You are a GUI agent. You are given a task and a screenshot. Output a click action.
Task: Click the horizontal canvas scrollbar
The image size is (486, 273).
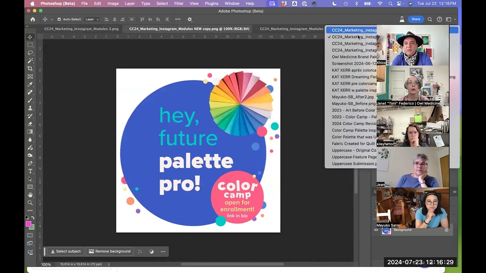coord(232,264)
